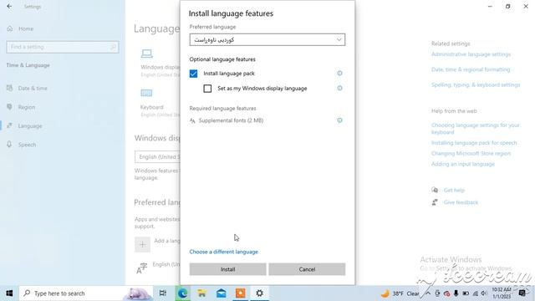Open the weather widget showing 38°F
The height and width of the screenshot is (301, 535).
pos(400,293)
